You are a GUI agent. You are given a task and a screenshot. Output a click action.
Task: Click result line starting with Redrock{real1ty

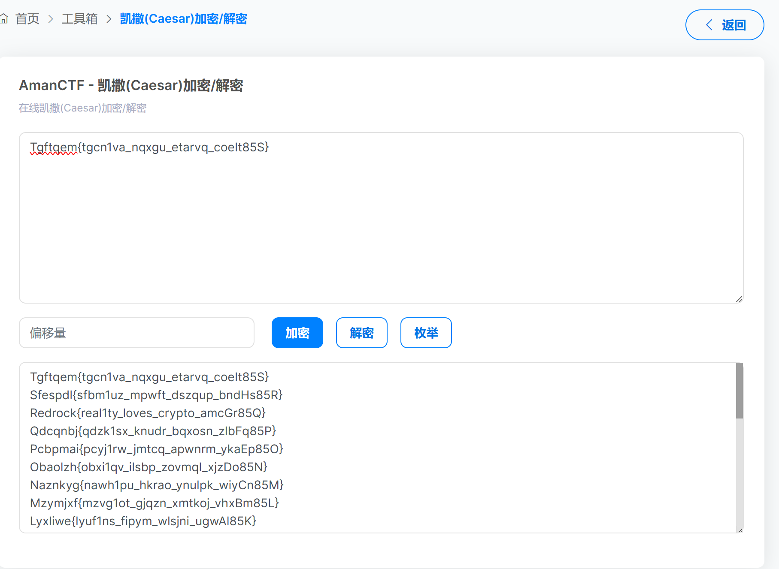148,413
